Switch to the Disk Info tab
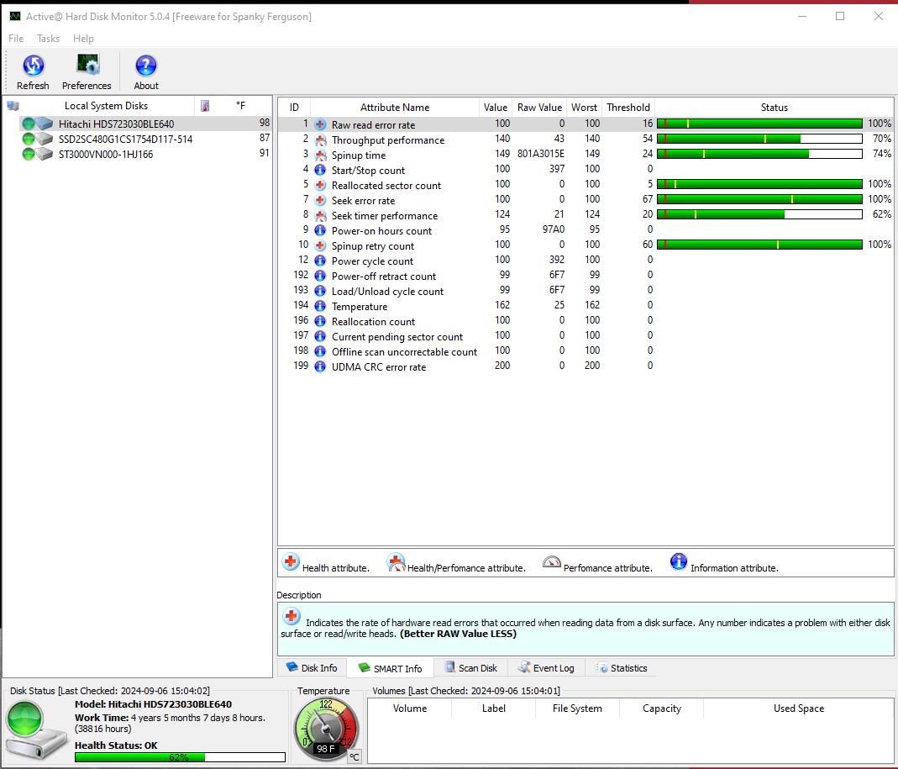The width and height of the screenshot is (898, 769). tap(312, 668)
